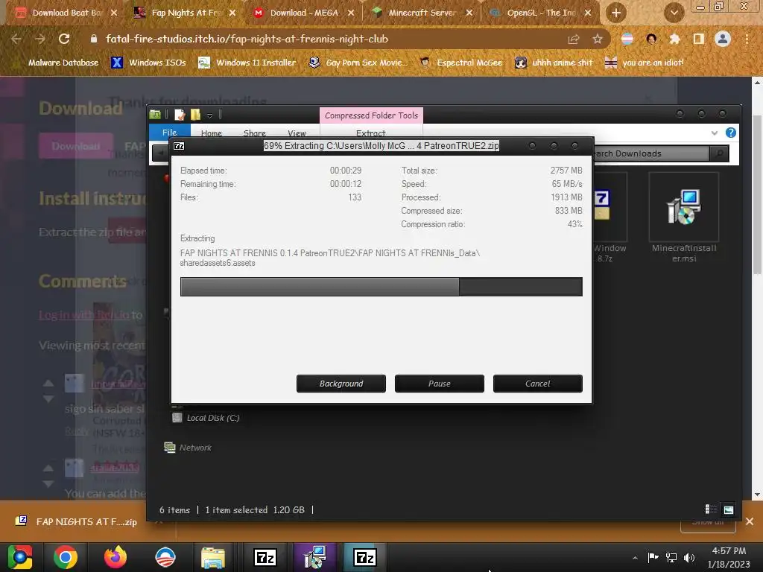
Task: Click Properties icon in Explorer quick toolbar
Action: point(180,115)
